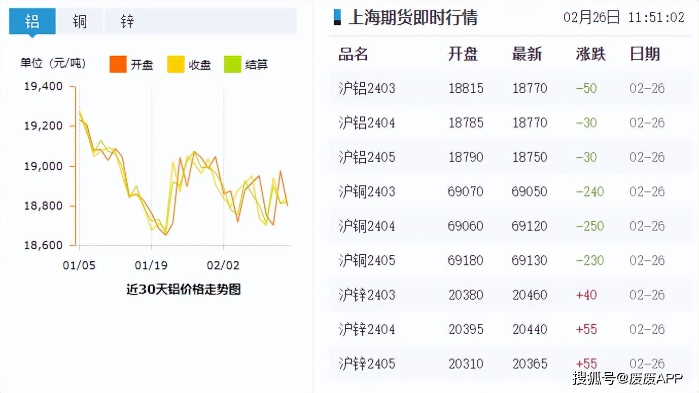The height and width of the screenshot is (393, 699).
Task: Select the 沪铝2403 row name
Action: (x=367, y=89)
